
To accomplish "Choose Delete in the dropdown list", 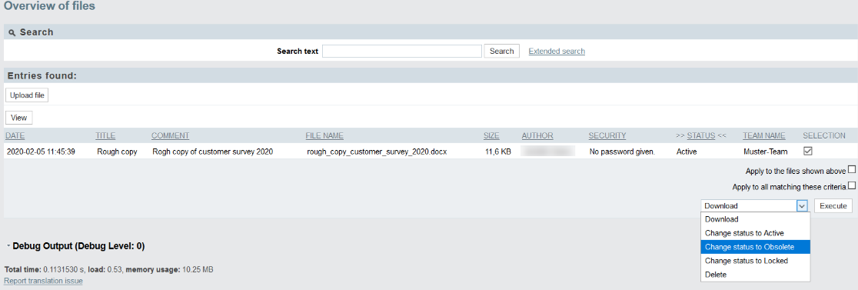I will coord(755,275).
